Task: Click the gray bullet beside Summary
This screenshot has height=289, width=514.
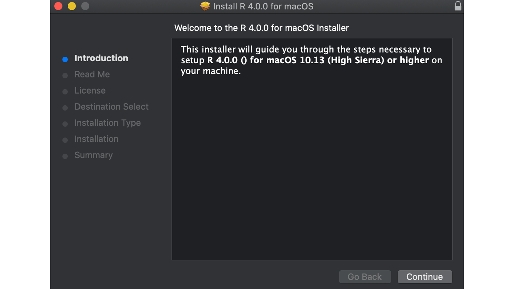Action: (x=65, y=156)
